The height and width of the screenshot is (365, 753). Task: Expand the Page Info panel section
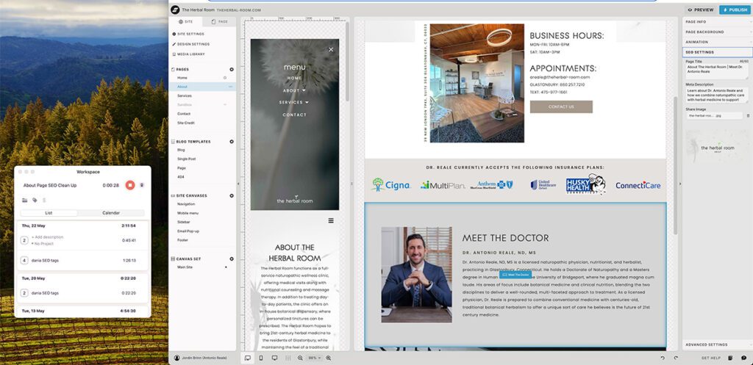[x=718, y=21]
